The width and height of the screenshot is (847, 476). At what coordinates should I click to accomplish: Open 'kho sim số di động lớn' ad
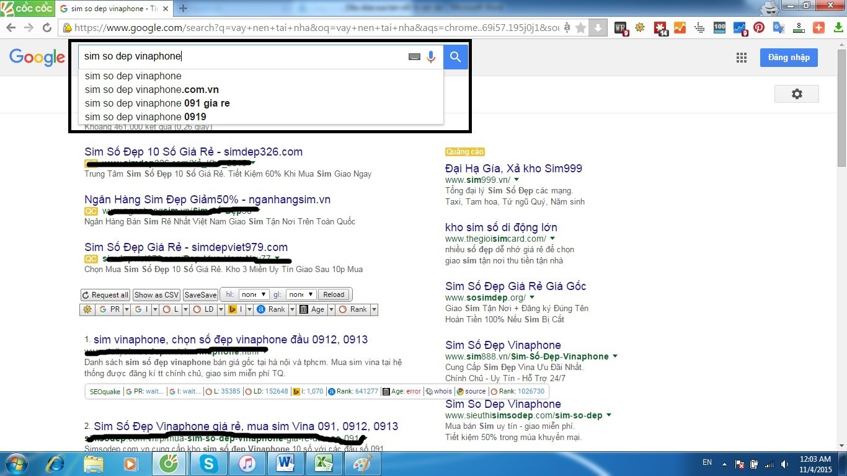click(x=501, y=227)
